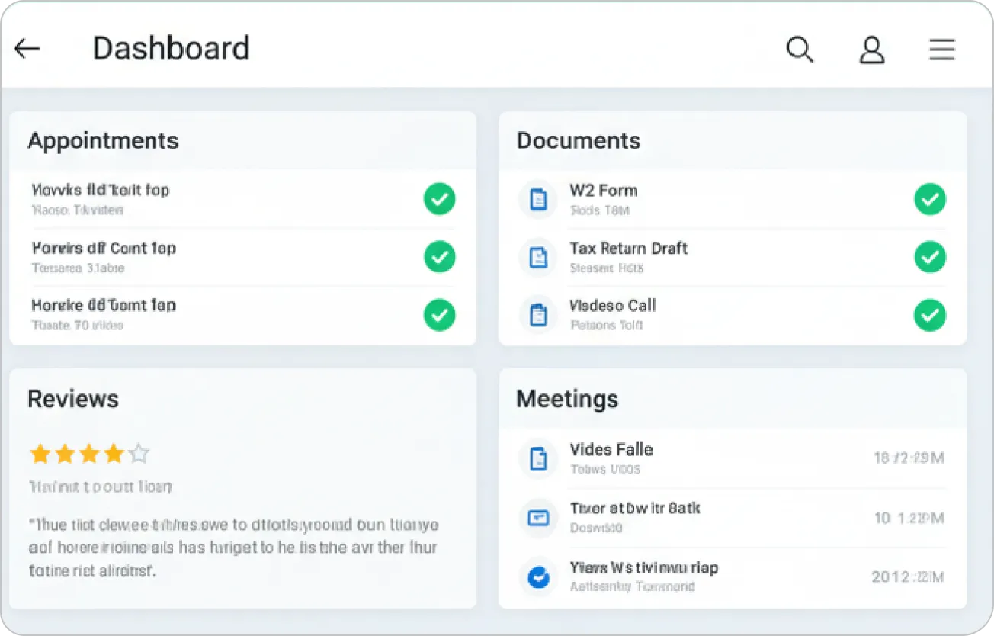Open the W2 Form document
This screenshot has width=994, height=636.
point(603,191)
